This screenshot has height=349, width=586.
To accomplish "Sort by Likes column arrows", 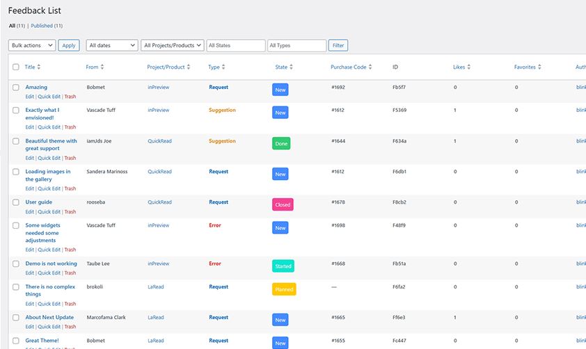I will [x=468, y=67].
